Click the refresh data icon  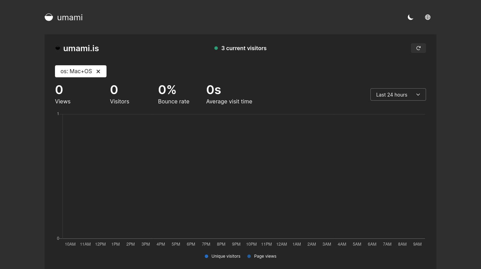tap(418, 48)
